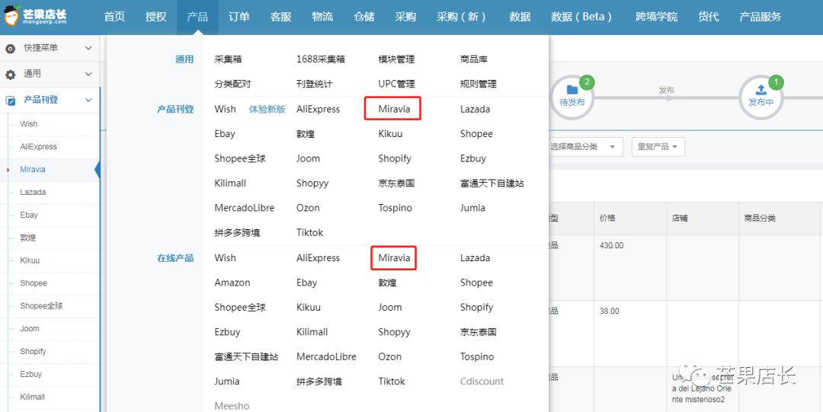Click the 待发布 folder step icon
The height and width of the screenshot is (412, 823).
pos(572,97)
